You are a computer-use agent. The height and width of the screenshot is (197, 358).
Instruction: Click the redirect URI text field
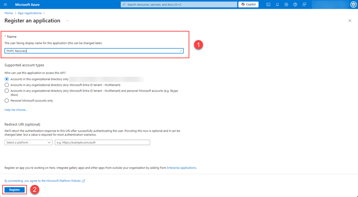click(102, 142)
